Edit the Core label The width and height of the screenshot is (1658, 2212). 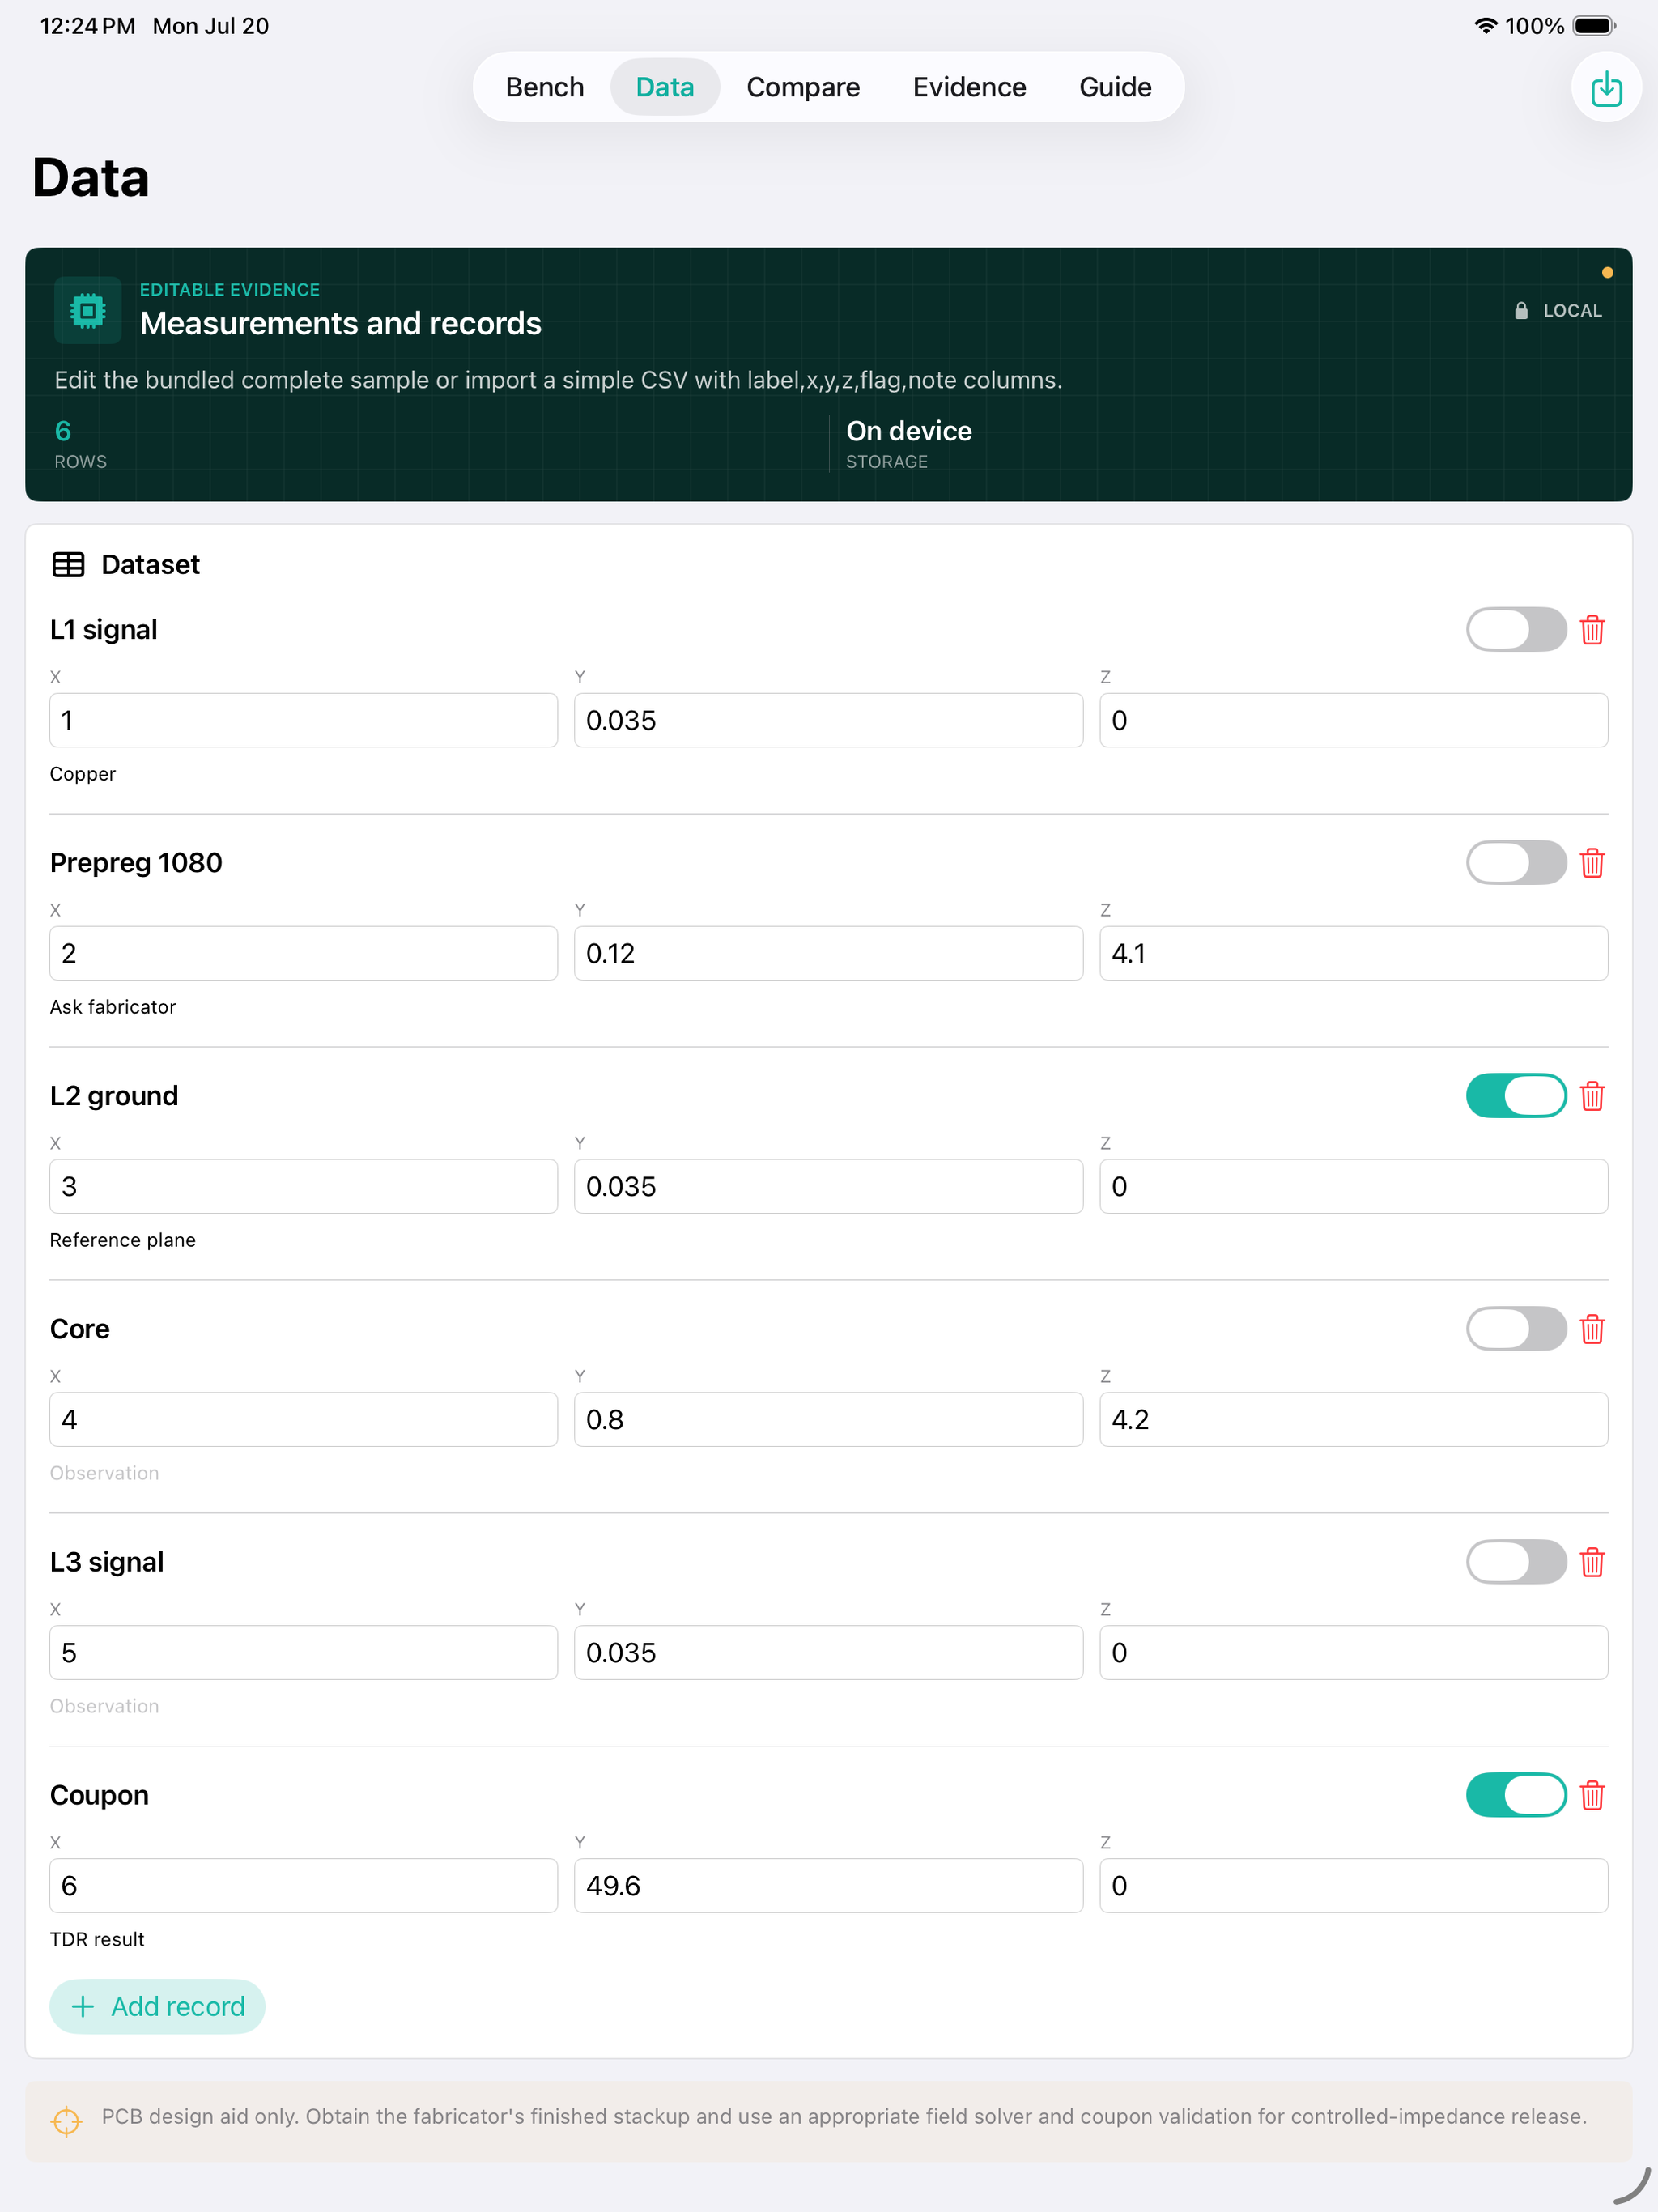click(80, 1329)
